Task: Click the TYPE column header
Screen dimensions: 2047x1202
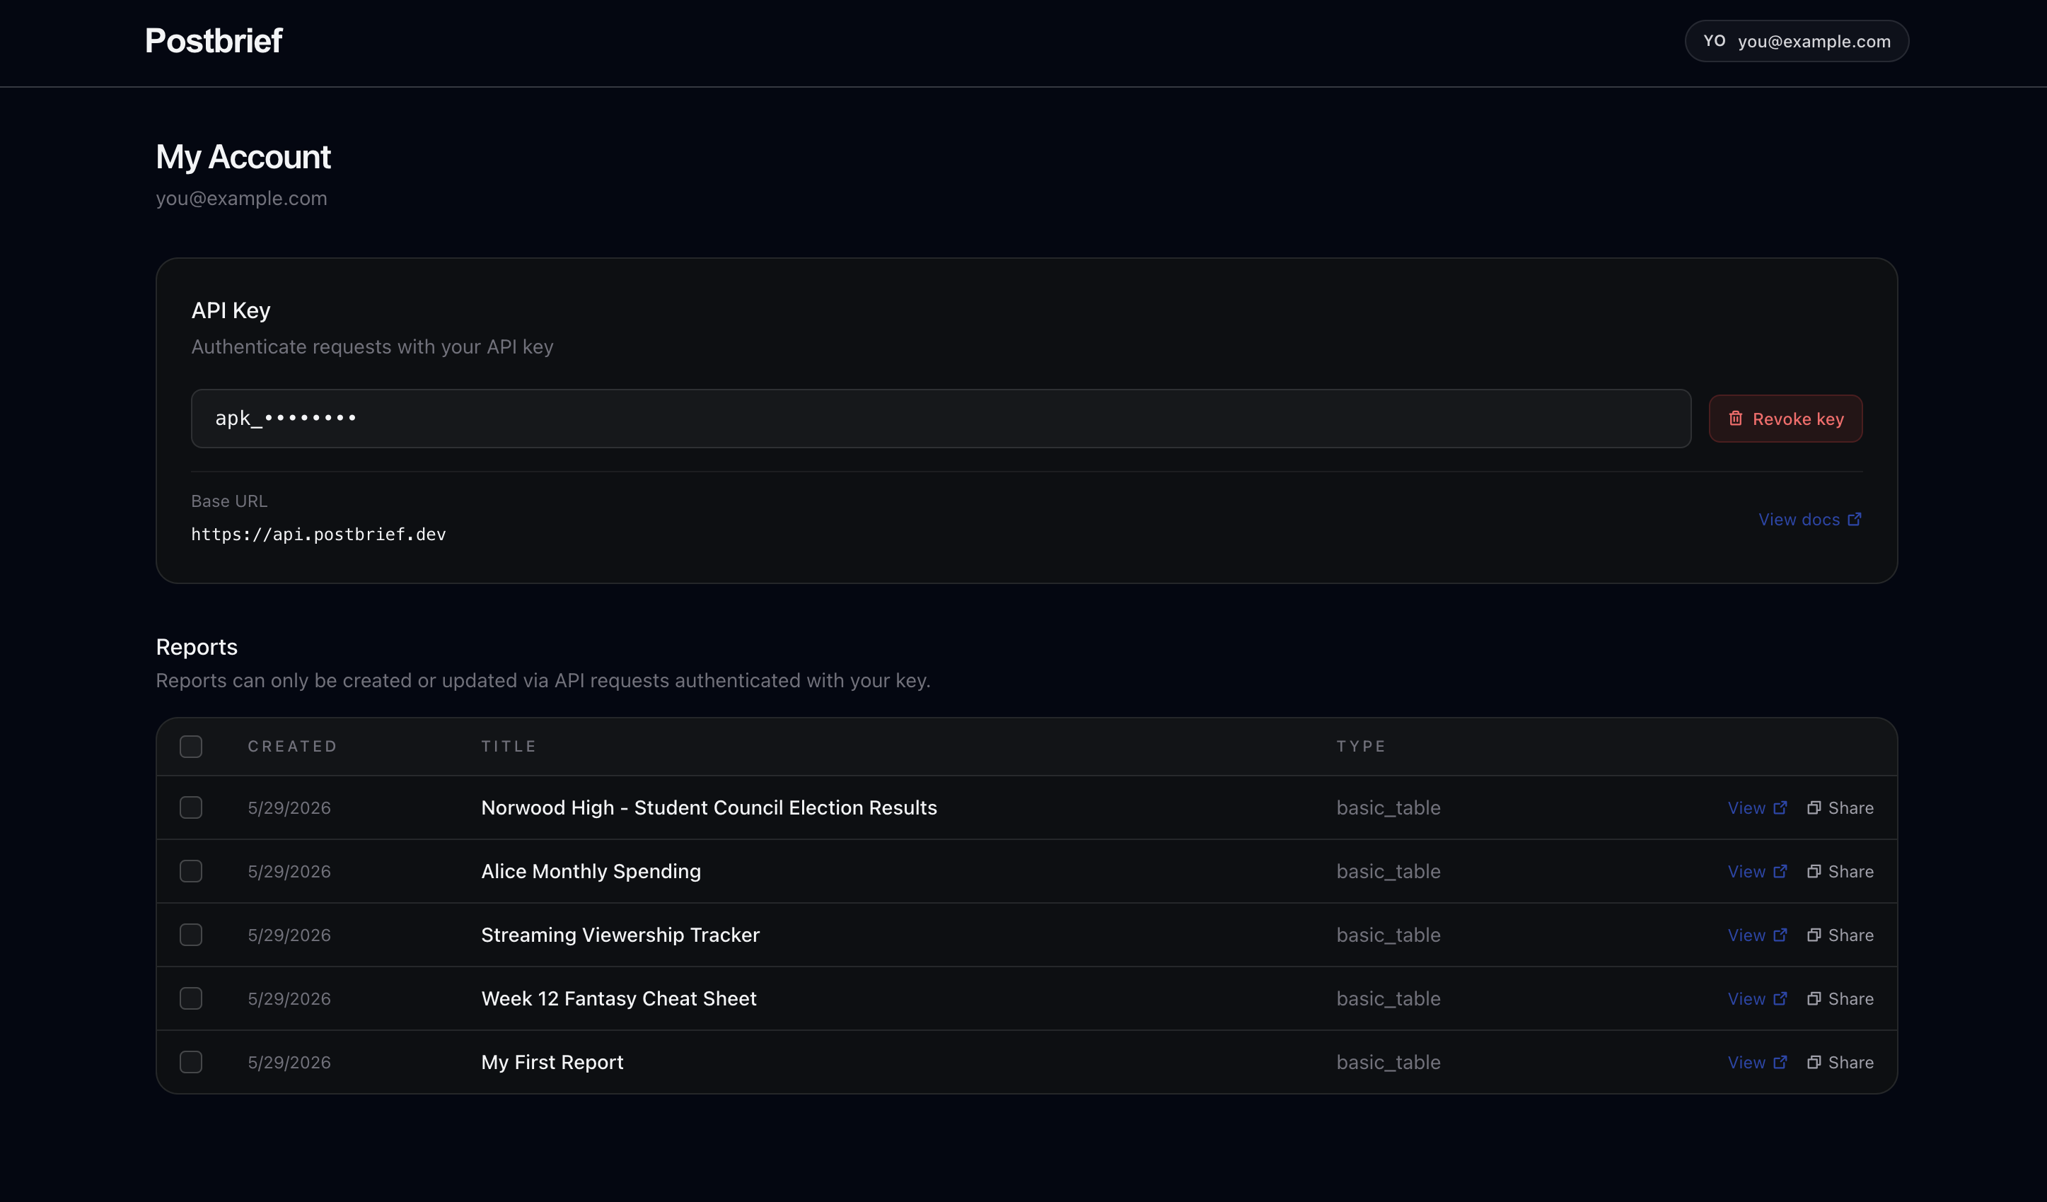Action: tap(1362, 747)
